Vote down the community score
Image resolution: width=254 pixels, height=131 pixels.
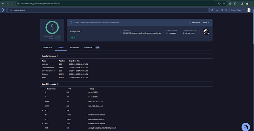(59, 38)
